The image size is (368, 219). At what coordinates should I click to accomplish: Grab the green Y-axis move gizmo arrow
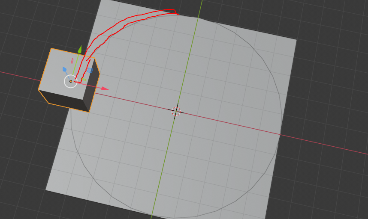pos(80,49)
